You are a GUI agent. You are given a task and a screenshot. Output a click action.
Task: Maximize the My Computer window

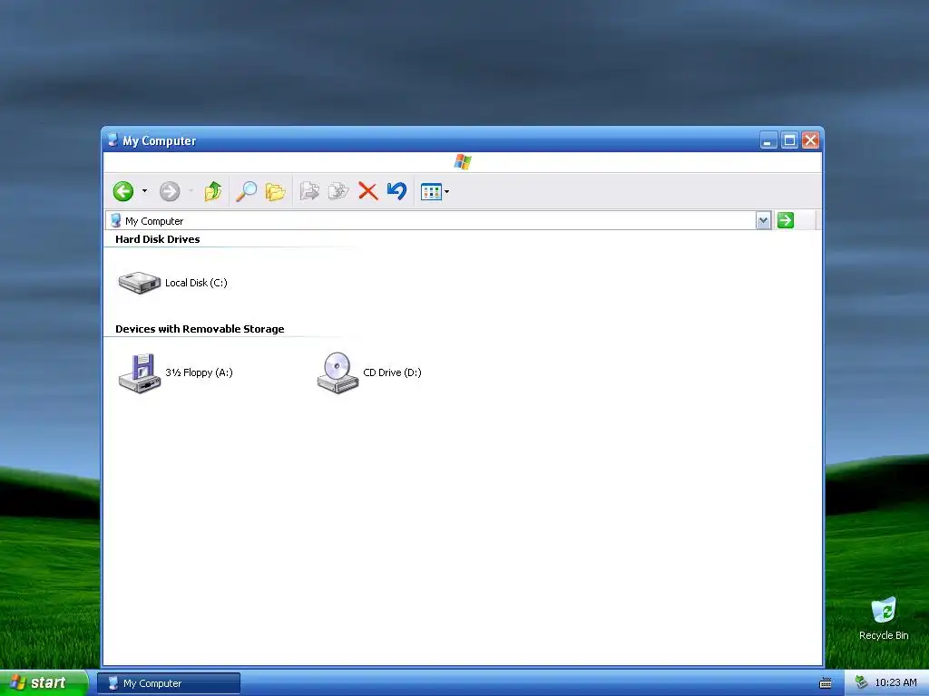(x=790, y=140)
